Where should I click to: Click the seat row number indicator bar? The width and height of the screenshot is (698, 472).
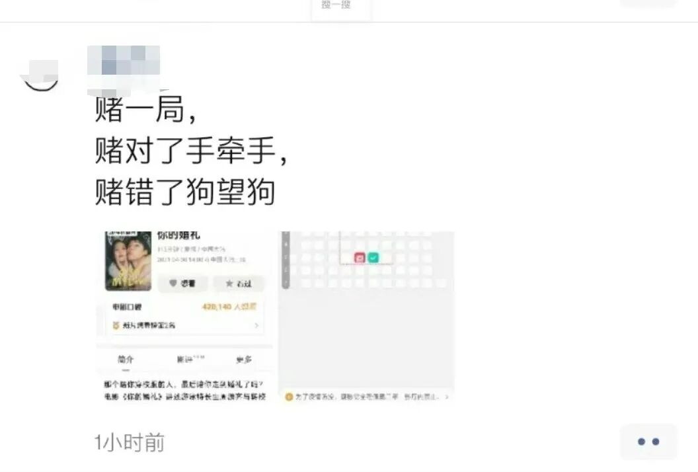286,260
